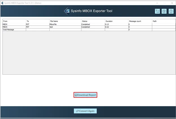Click the app icon in title bar

coord(2,3)
